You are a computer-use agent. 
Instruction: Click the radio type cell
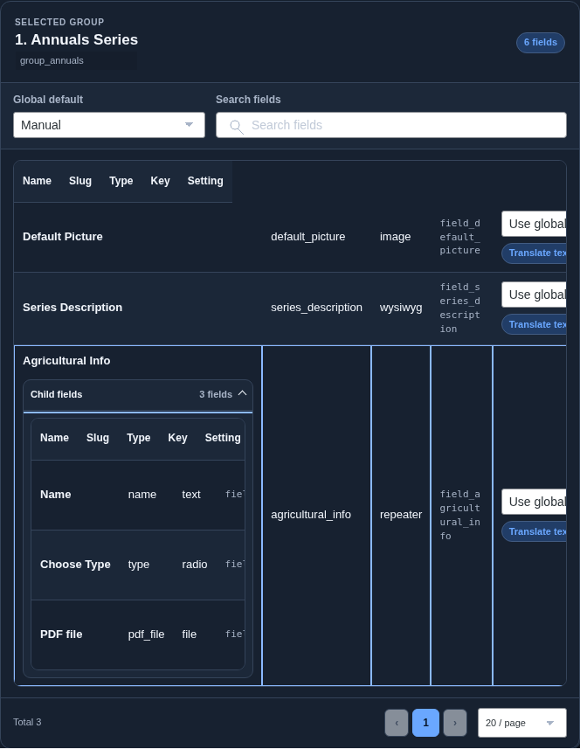click(x=194, y=565)
